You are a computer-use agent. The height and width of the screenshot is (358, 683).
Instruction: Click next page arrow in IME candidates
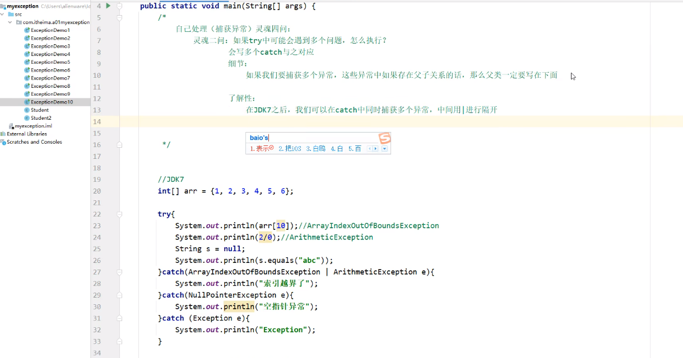point(375,148)
